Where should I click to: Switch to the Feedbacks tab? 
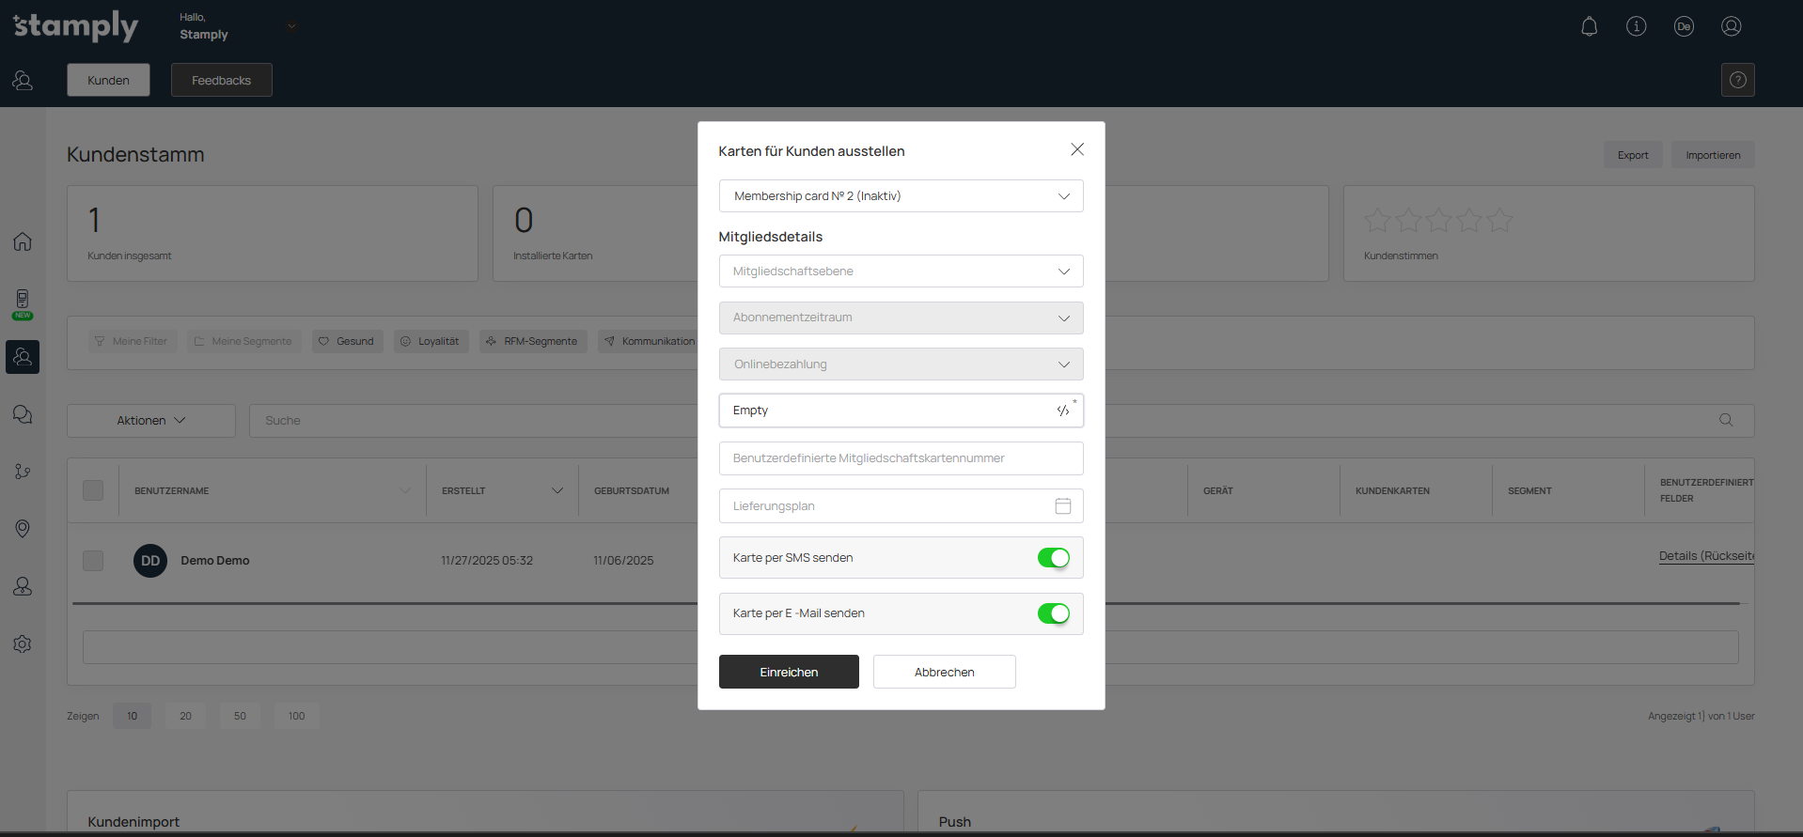coord(221,81)
